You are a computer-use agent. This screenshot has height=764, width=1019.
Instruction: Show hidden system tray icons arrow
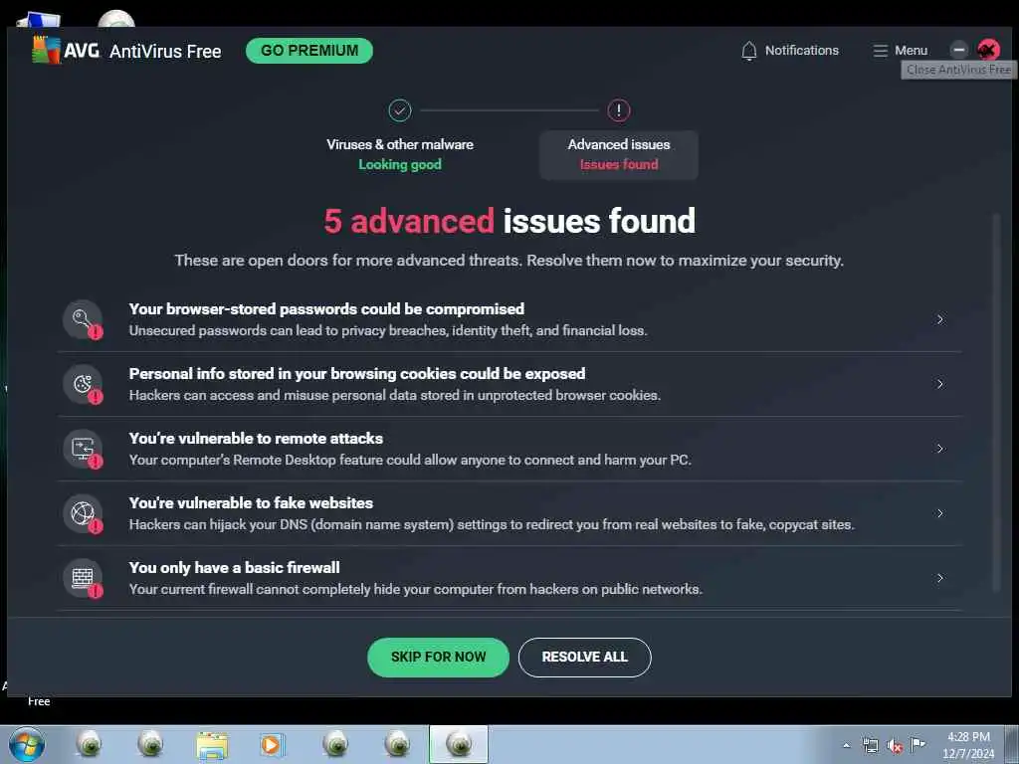point(846,746)
